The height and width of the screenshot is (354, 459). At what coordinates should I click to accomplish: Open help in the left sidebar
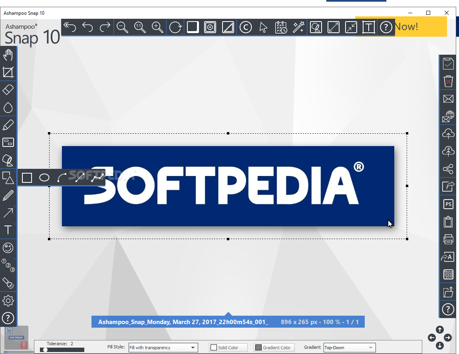point(8,318)
